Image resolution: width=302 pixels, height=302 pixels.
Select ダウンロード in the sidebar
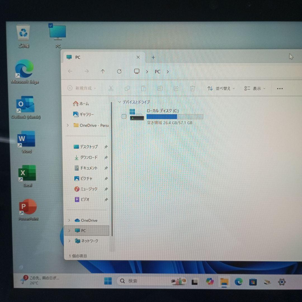tap(89, 157)
